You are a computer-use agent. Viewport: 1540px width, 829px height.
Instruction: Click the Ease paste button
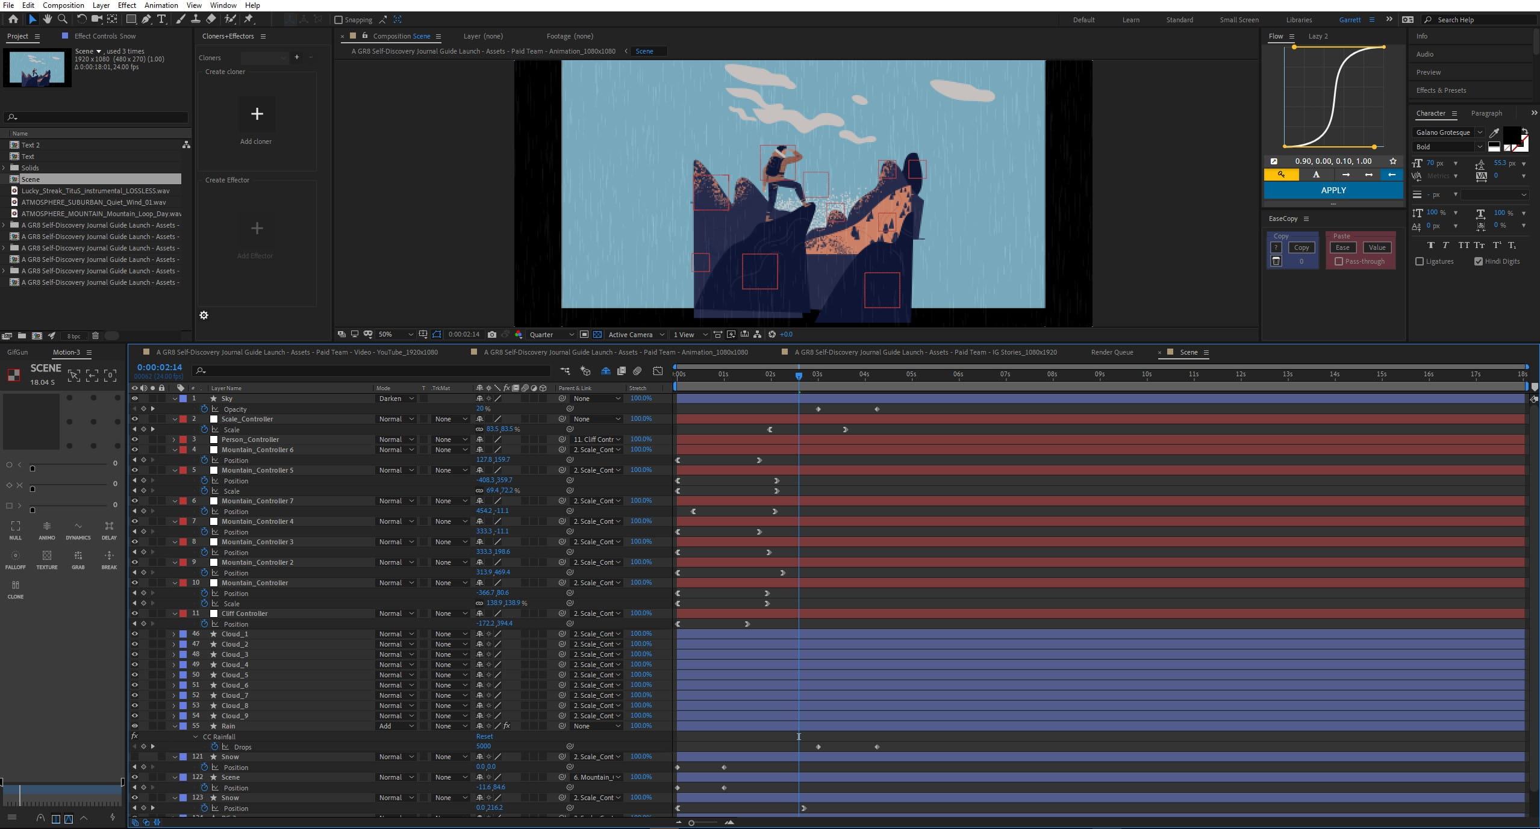[1342, 247]
